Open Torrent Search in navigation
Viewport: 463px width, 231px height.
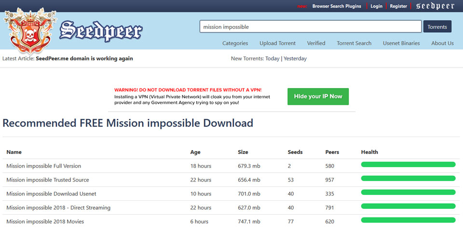click(x=354, y=43)
